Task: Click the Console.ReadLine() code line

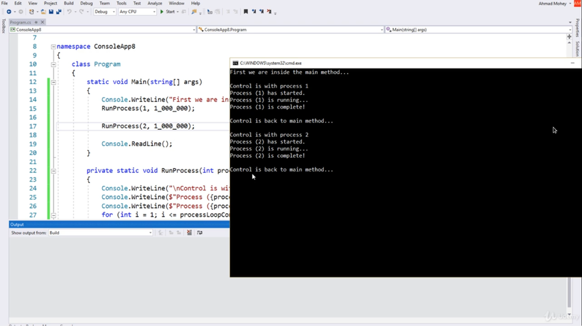Action: (137, 144)
